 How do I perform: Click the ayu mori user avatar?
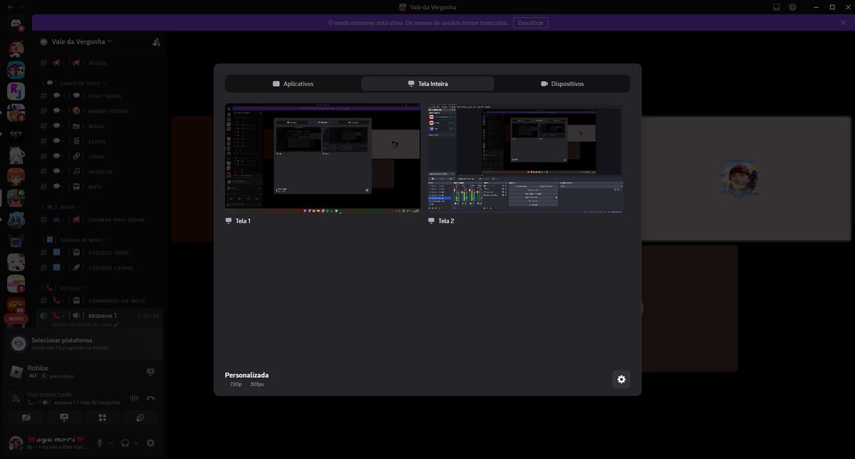(x=16, y=443)
